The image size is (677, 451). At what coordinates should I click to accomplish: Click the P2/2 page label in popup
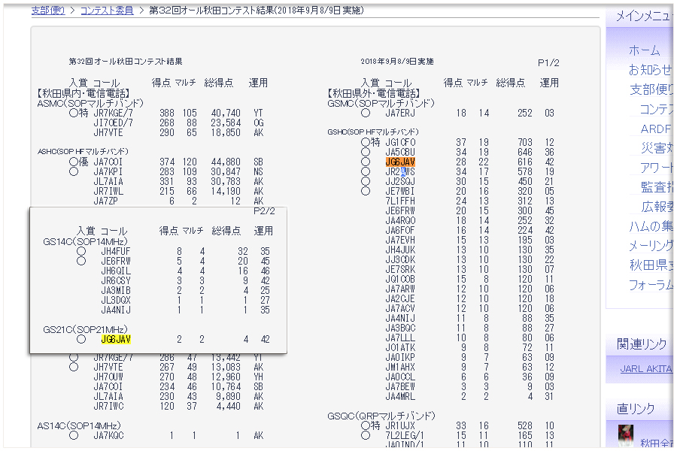click(264, 212)
